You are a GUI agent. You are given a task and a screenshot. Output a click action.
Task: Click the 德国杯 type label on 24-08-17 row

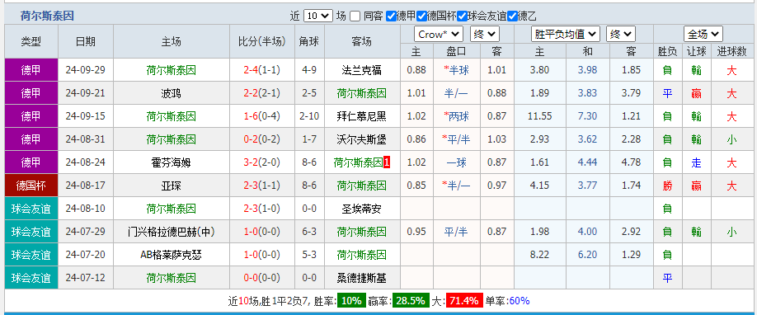pyautogui.click(x=31, y=186)
